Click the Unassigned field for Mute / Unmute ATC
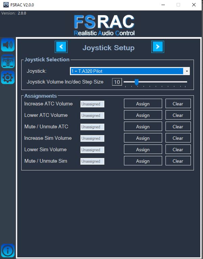The height and width of the screenshot is (259, 203). click(92, 127)
